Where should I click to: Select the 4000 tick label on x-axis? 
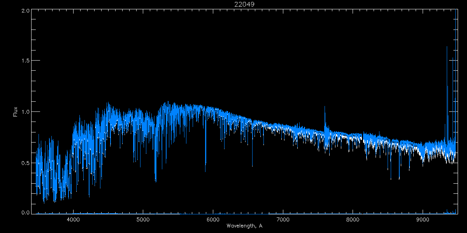point(73,219)
